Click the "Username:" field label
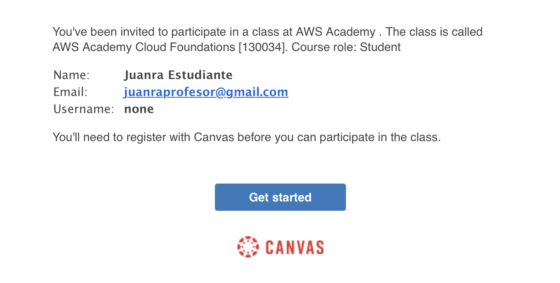 pyautogui.click(x=83, y=109)
